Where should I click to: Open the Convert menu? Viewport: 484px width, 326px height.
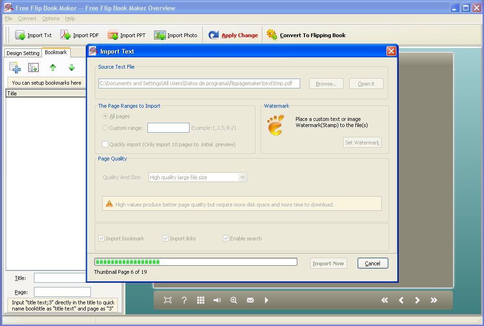27,18
